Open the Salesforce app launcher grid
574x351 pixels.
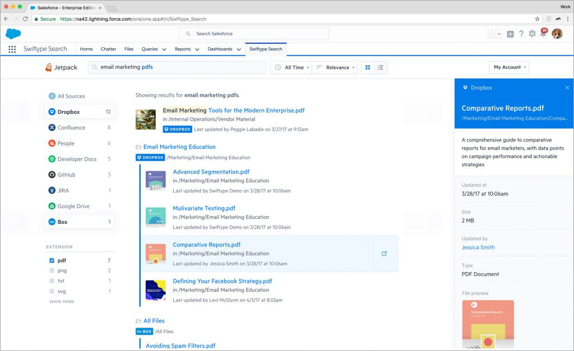coord(12,49)
